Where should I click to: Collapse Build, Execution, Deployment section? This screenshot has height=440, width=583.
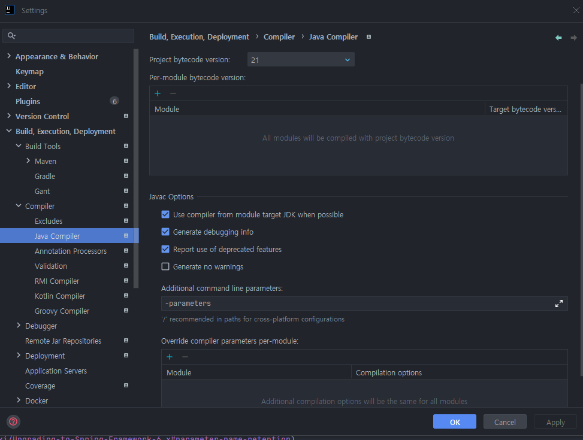pyautogui.click(x=9, y=131)
